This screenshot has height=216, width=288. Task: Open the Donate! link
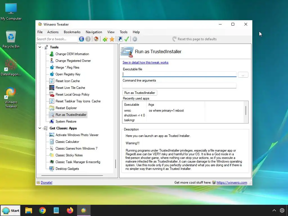click(46, 182)
